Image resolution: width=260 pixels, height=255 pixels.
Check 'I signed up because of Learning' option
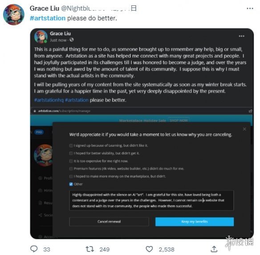71,146
